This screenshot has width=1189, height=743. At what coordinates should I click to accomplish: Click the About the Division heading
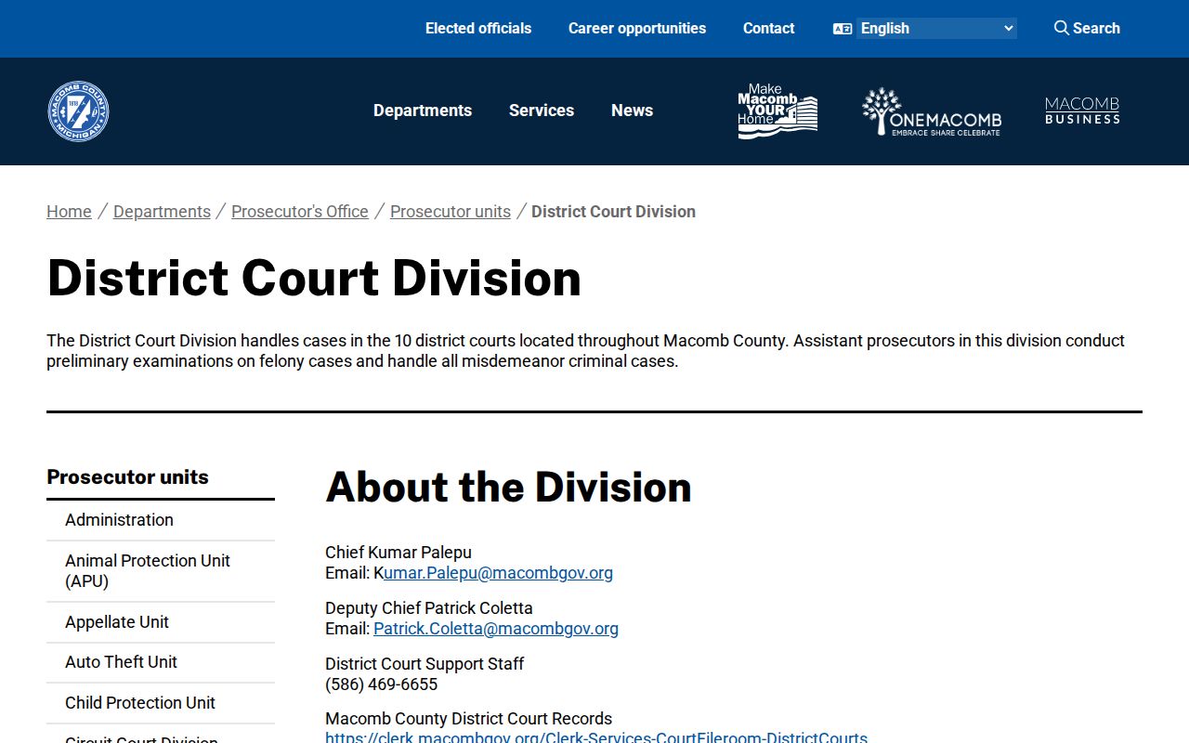click(x=508, y=487)
